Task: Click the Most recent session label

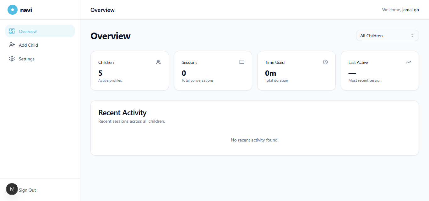Action: pos(365,80)
